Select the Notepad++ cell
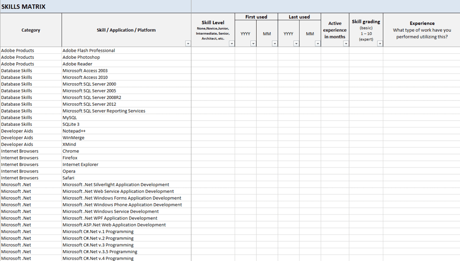The height and width of the screenshot is (261, 460). click(126, 131)
